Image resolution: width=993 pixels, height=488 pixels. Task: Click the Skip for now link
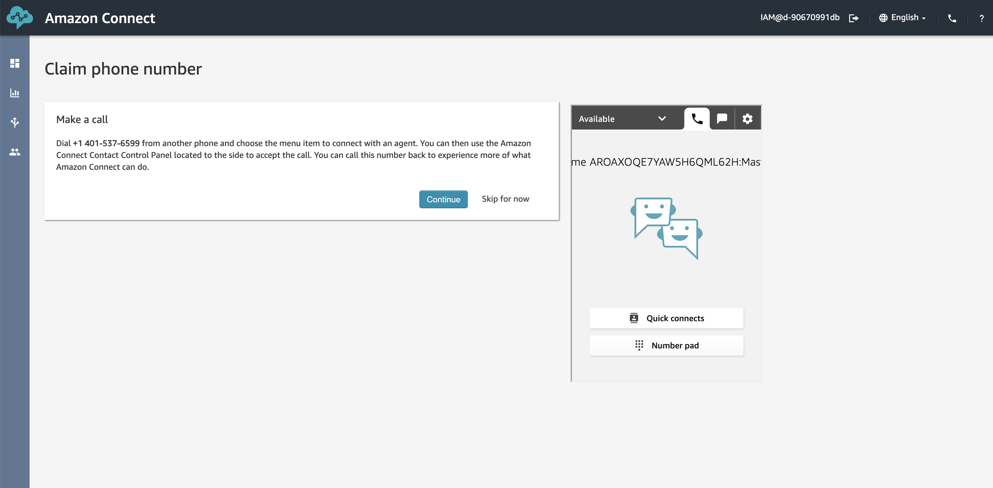(505, 199)
